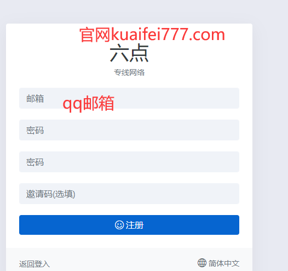
Task: Click the first 密码 password field
Action: 129,130
